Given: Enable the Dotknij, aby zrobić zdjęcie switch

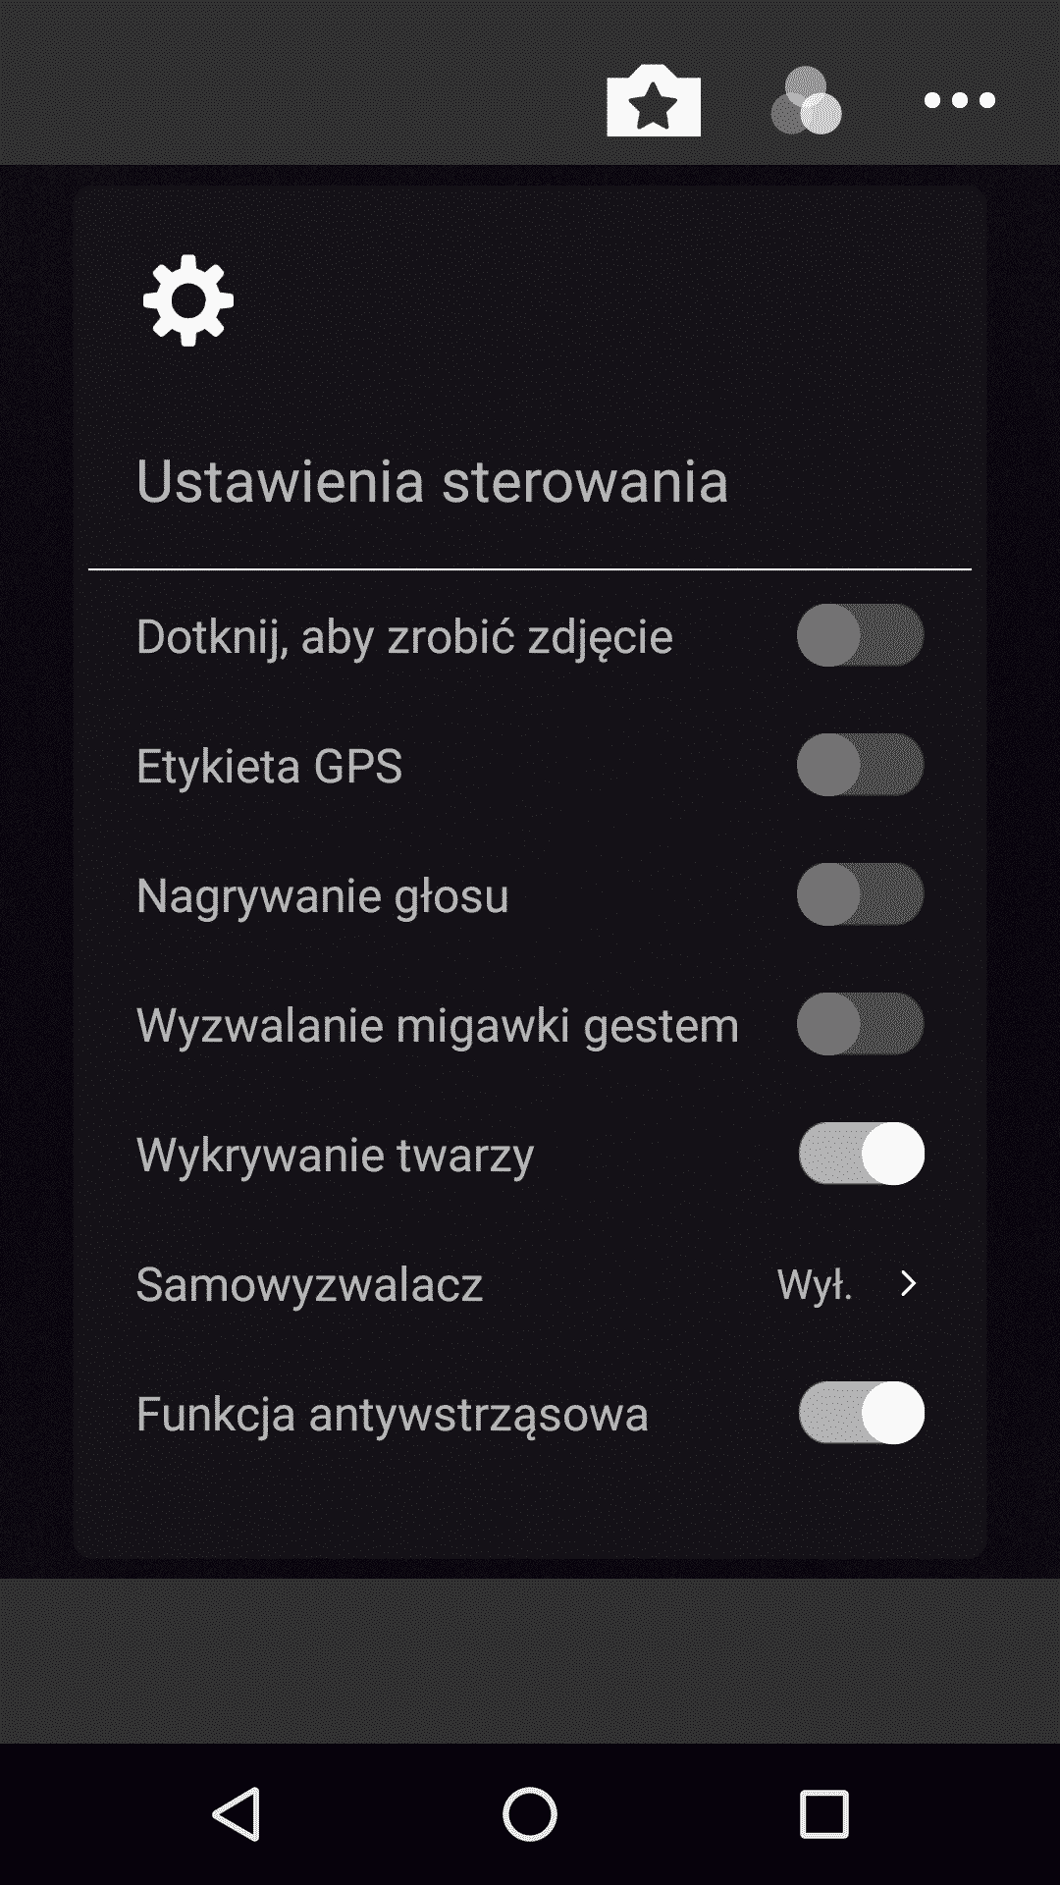Looking at the screenshot, I should [x=860, y=635].
